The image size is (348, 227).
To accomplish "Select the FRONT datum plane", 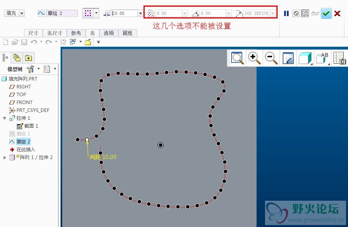I will 21,103.
